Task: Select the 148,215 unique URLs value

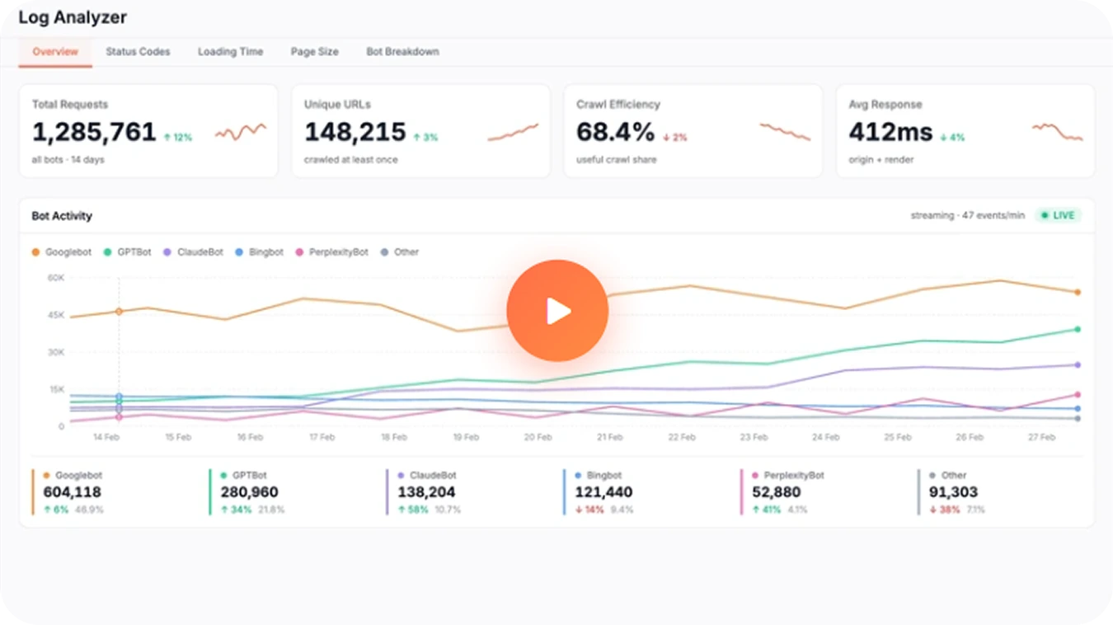Action: (x=355, y=132)
